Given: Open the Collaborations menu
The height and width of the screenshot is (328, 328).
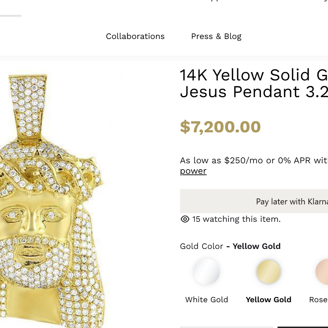Looking at the screenshot, I should tap(135, 37).
